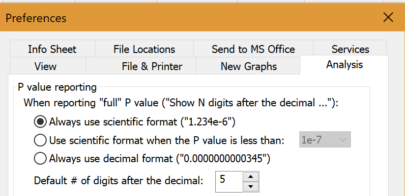Image resolution: width=405 pixels, height=196 pixels.
Task: Switch to the New Graphs tab
Action: click(249, 66)
